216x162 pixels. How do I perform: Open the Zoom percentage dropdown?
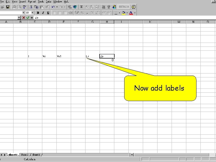point(128,7)
